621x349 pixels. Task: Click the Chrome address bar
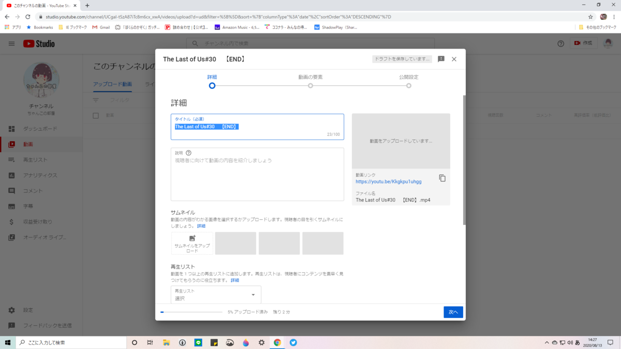pyautogui.click(x=310, y=17)
